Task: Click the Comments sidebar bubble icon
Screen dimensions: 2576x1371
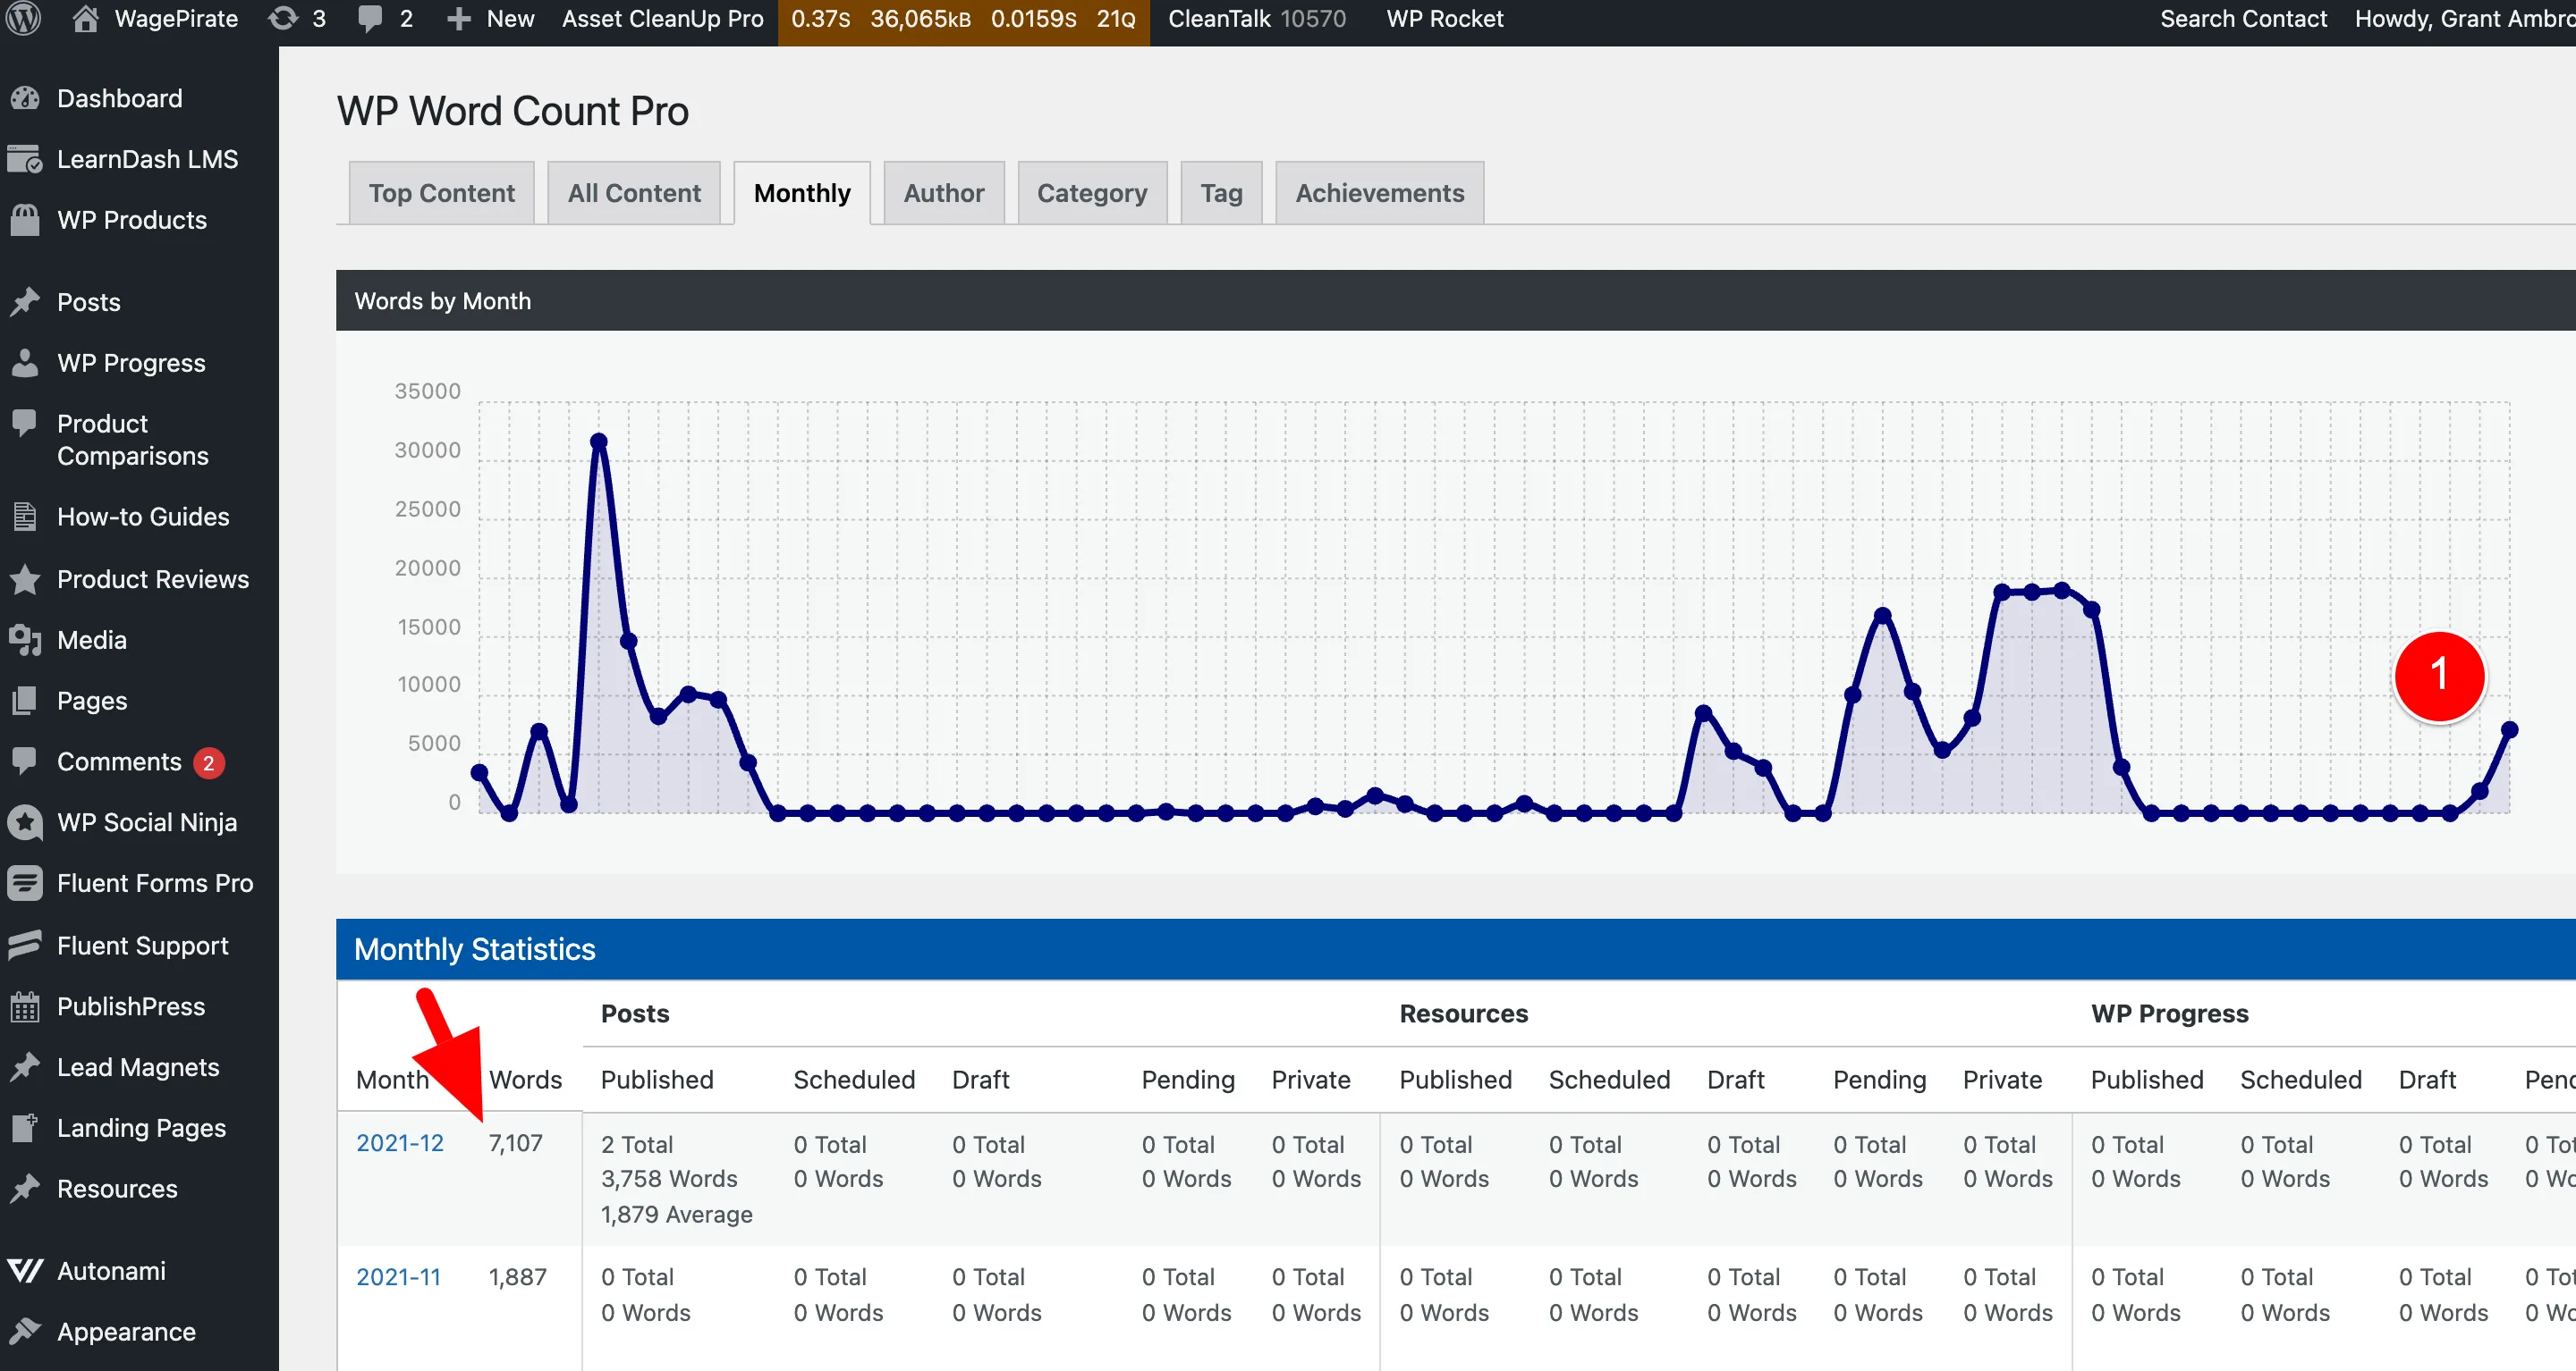Action: (x=25, y=761)
